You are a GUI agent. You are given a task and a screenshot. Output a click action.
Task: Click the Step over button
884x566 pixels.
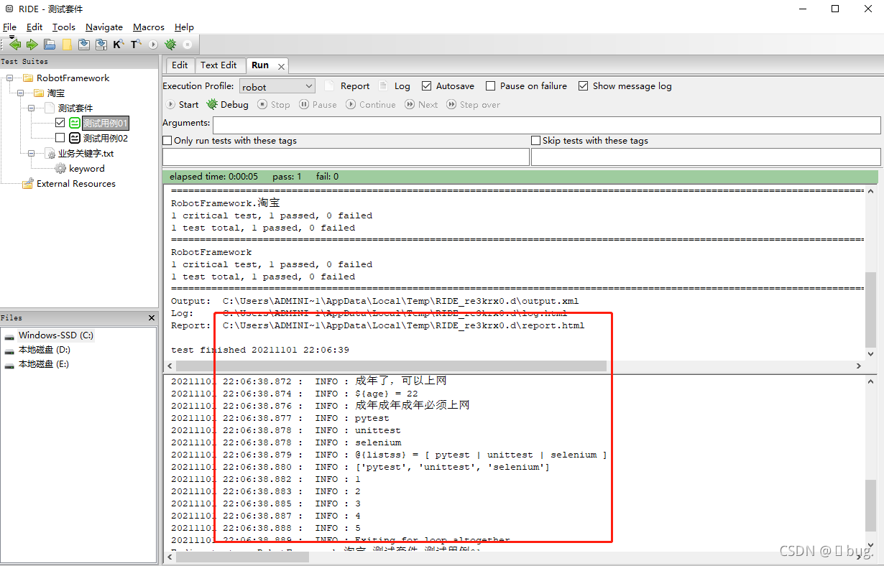point(474,104)
